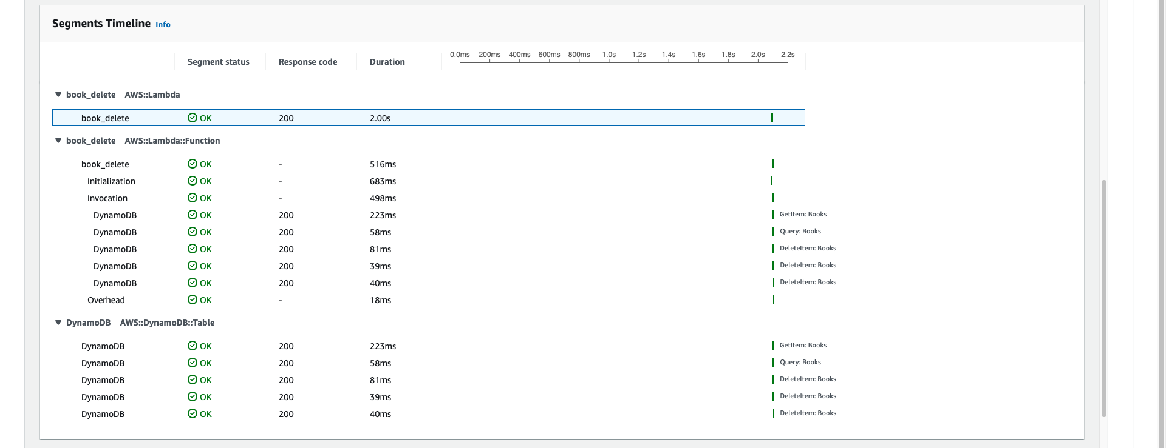Click the 1.0s tick on the timeline ruler
Viewport: 1166px width, 448px height.
coord(609,55)
